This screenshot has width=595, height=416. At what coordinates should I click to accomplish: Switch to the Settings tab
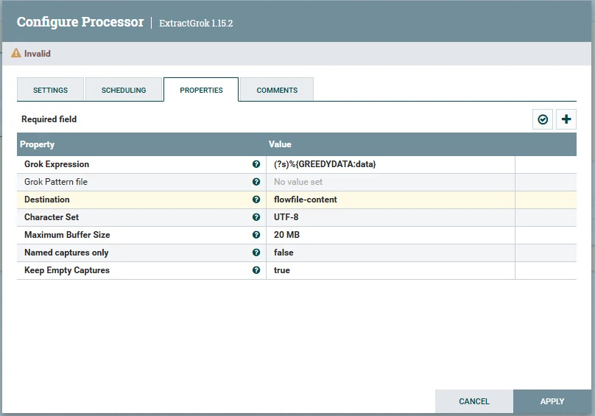pos(51,90)
